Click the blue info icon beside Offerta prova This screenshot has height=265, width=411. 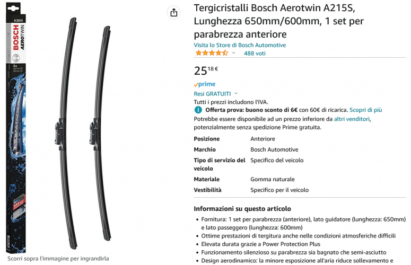[198, 110]
